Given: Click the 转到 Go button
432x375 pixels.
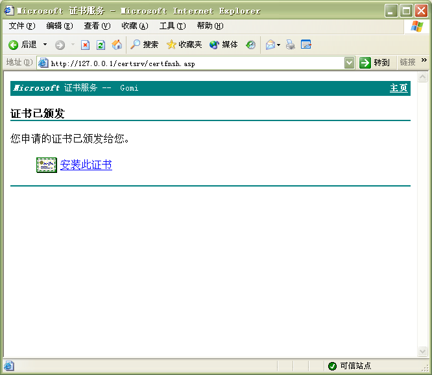Looking at the screenshot, I should pyautogui.click(x=375, y=63).
